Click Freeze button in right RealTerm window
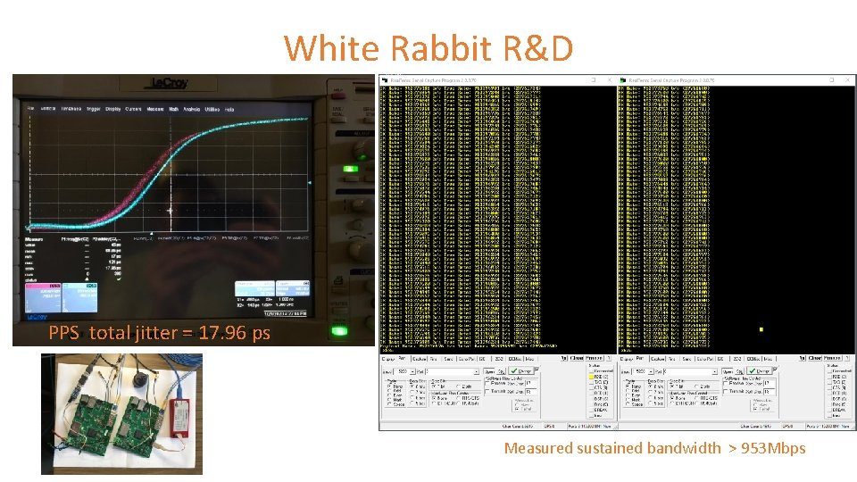 point(832,359)
